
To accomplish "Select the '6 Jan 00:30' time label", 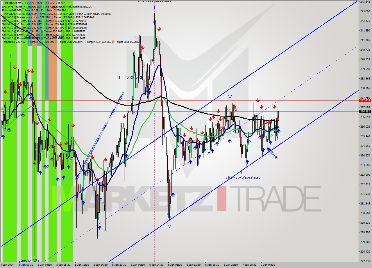I will 138,265.
